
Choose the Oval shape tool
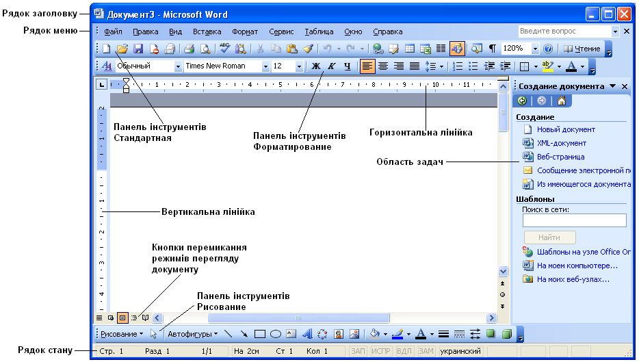click(276, 334)
